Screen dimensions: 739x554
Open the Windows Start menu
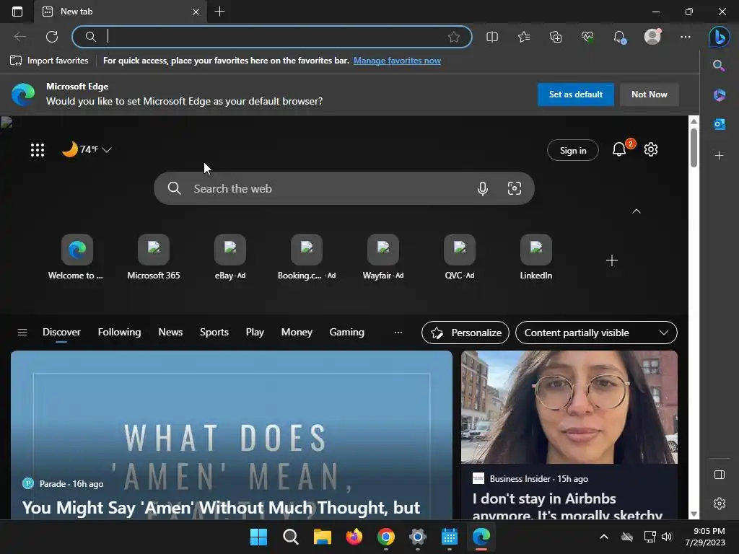pyautogui.click(x=259, y=537)
